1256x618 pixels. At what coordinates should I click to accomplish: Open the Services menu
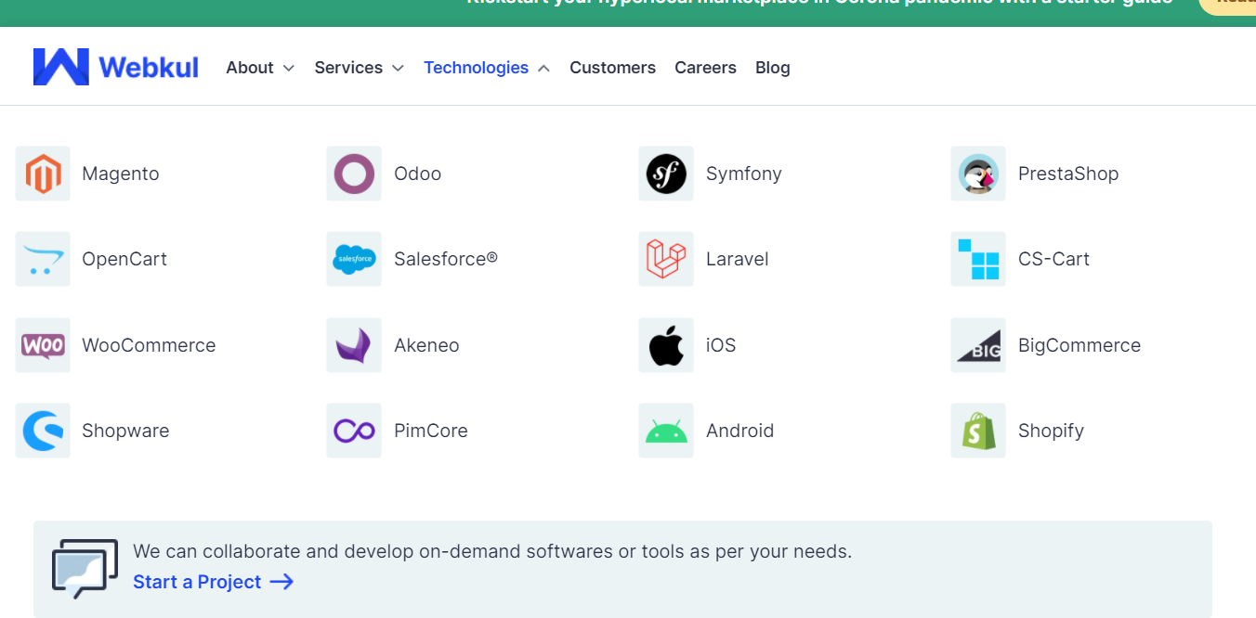point(348,68)
